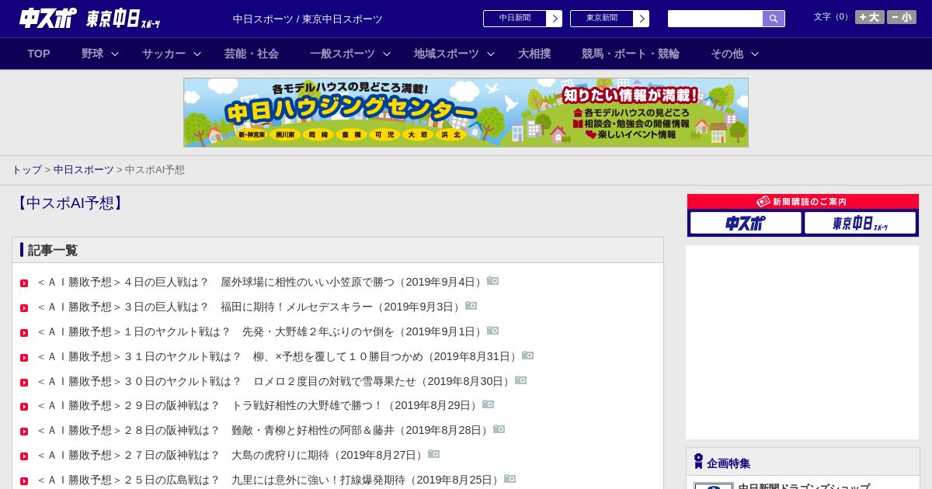Focus the header search input field
The image size is (932, 489).
click(x=715, y=19)
